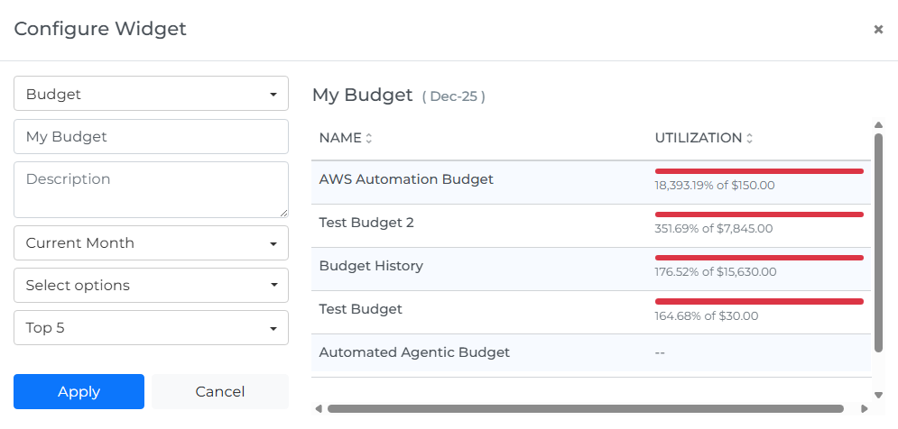Click the horizontal scrollbar right arrow
Viewport: 898px width, 429px height.
(864, 409)
